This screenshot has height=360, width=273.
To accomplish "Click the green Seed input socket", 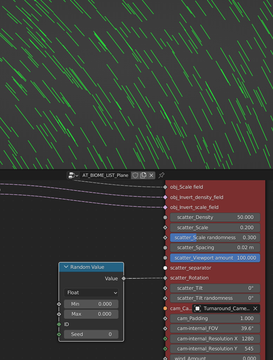I will pyautogui.click(x=59, y=334).
